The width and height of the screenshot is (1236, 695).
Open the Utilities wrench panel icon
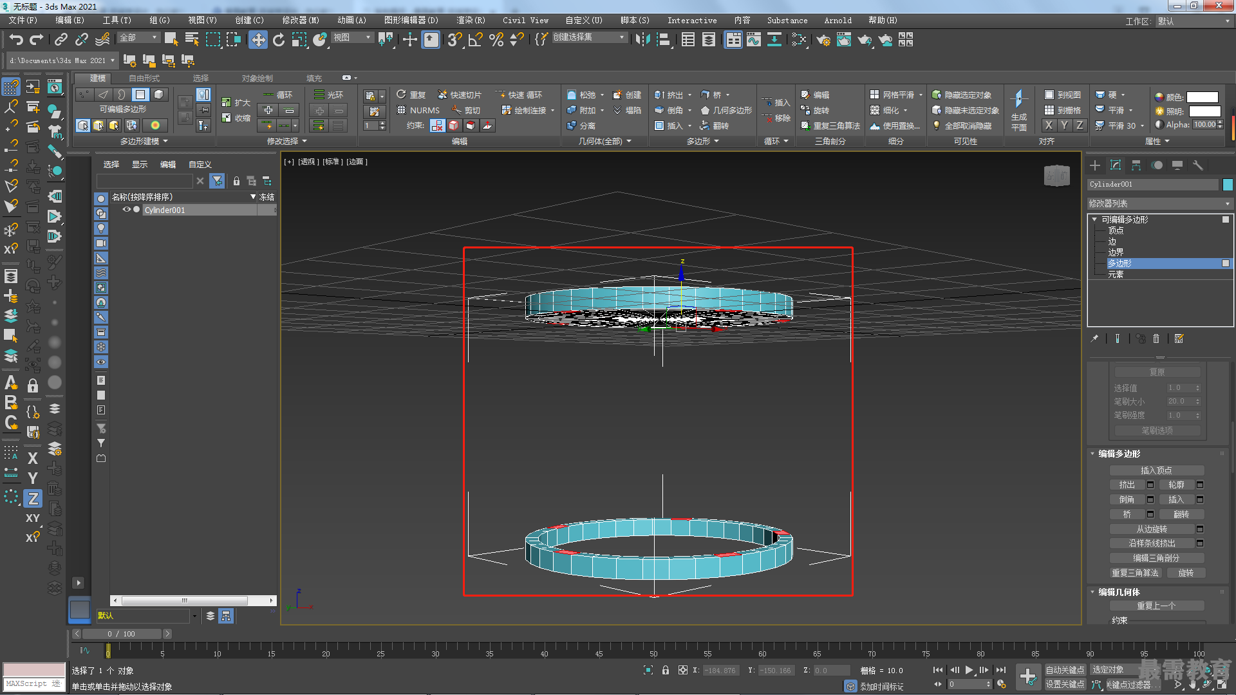[1198, 165]
